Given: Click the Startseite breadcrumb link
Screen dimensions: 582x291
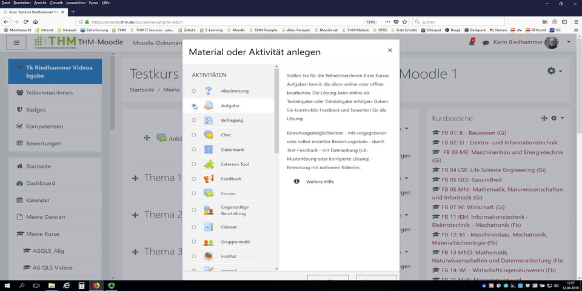Looking at the screenshot, I should (142, 90).
